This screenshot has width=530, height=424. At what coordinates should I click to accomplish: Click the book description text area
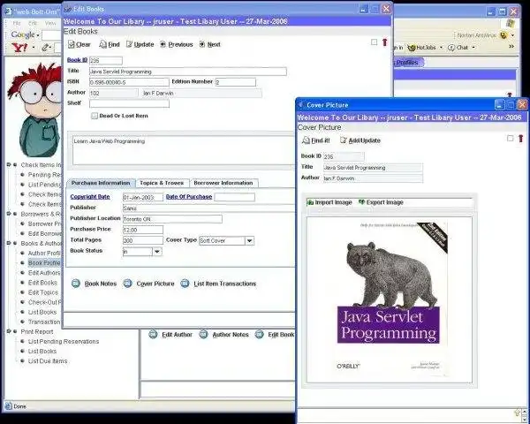pyautogui.click(x=185, y=150)
